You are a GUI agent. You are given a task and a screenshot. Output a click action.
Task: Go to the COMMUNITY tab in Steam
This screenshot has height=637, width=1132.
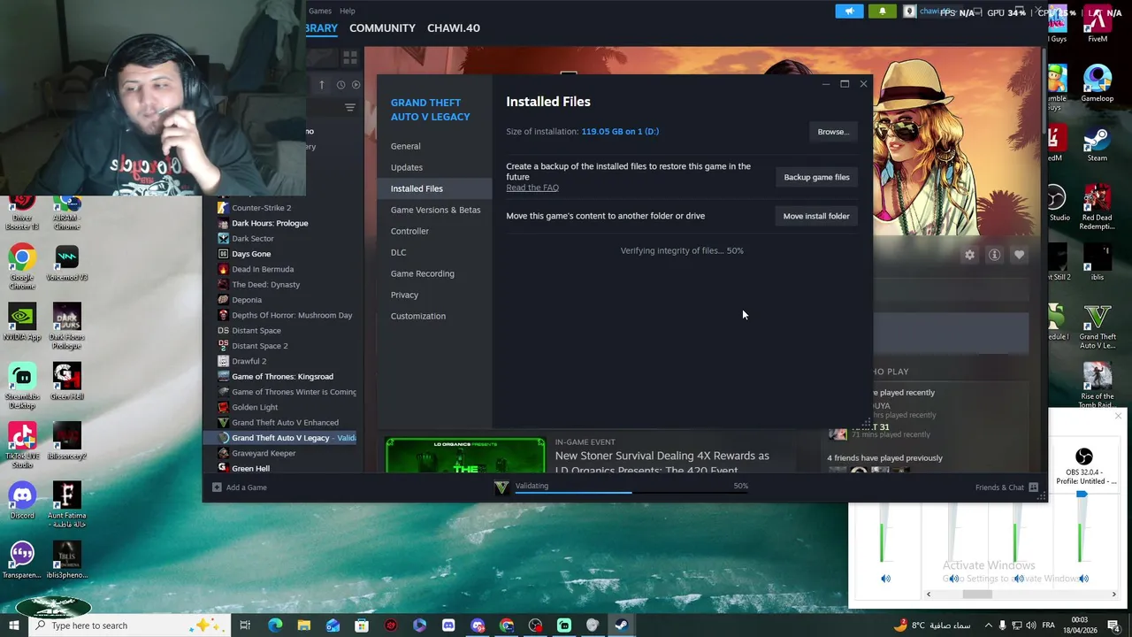coord(382,28)
